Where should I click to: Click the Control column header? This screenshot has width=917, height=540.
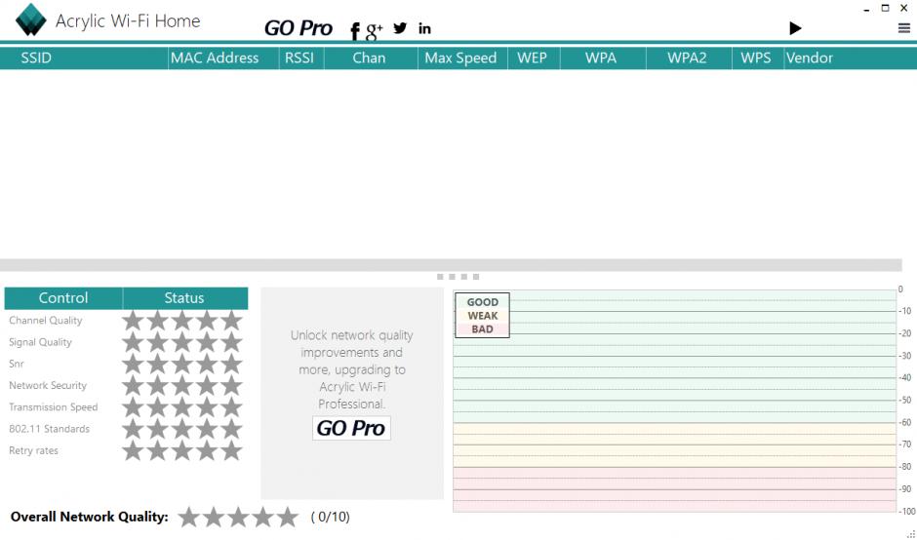point(63,298)
